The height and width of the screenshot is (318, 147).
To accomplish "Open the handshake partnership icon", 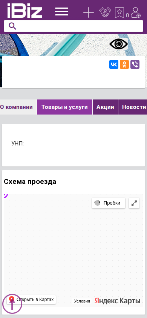I will click(x=105, y=12).
